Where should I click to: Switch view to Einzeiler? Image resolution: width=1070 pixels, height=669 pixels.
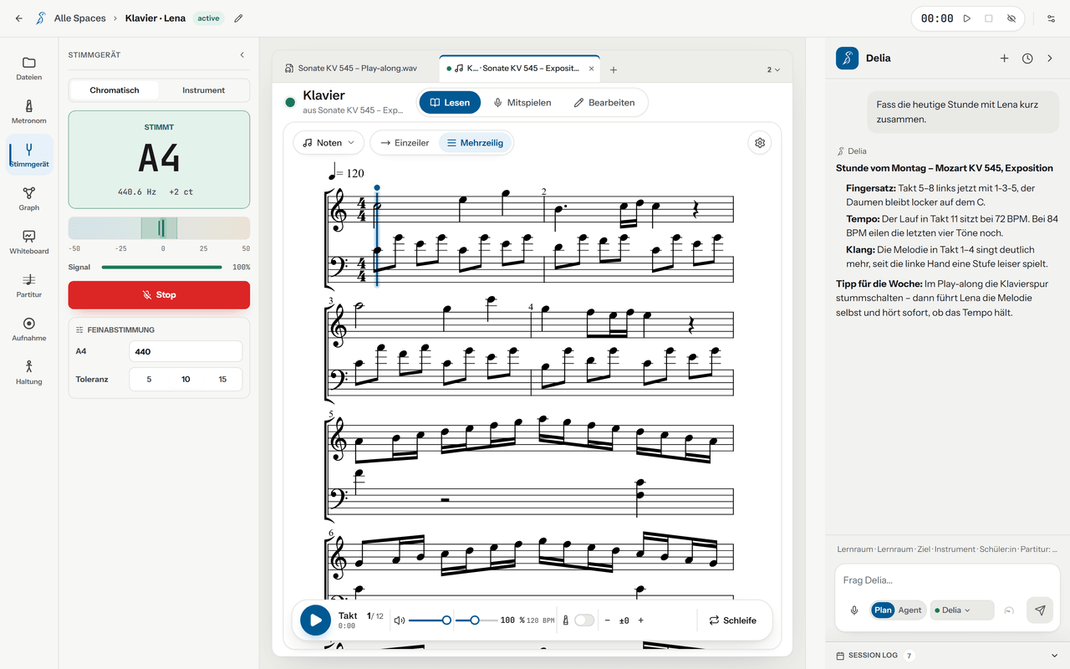[x=405, y=143]
